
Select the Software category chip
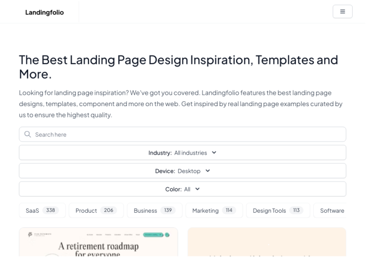330,210
